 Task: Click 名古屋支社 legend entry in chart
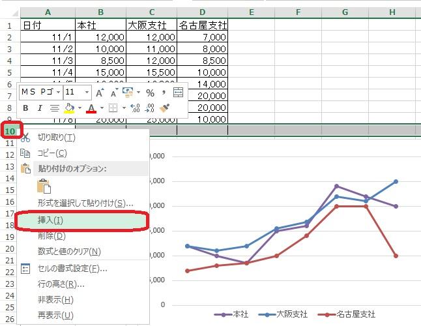pos(347,314)
